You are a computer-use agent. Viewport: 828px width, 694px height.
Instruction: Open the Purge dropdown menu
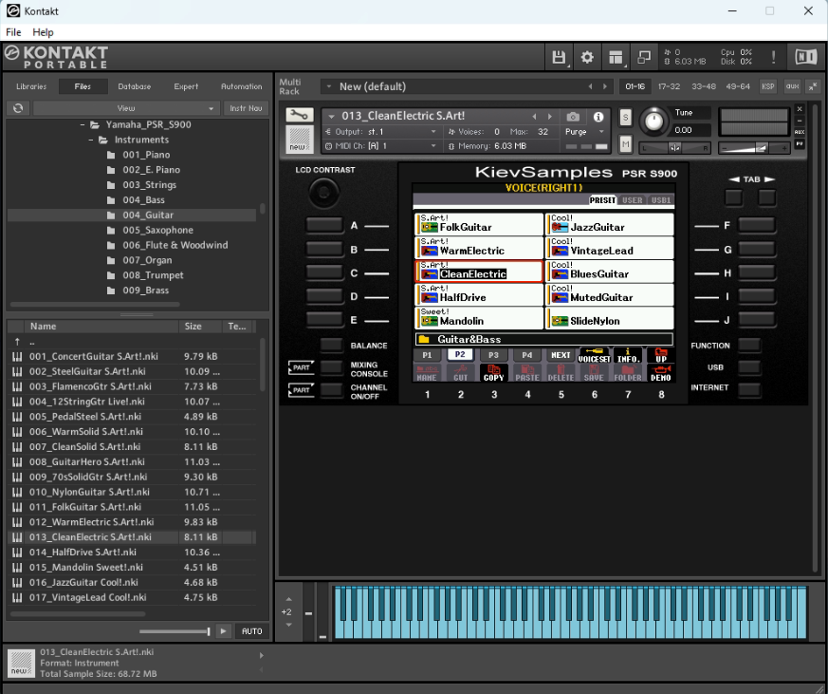pos(584,132)
